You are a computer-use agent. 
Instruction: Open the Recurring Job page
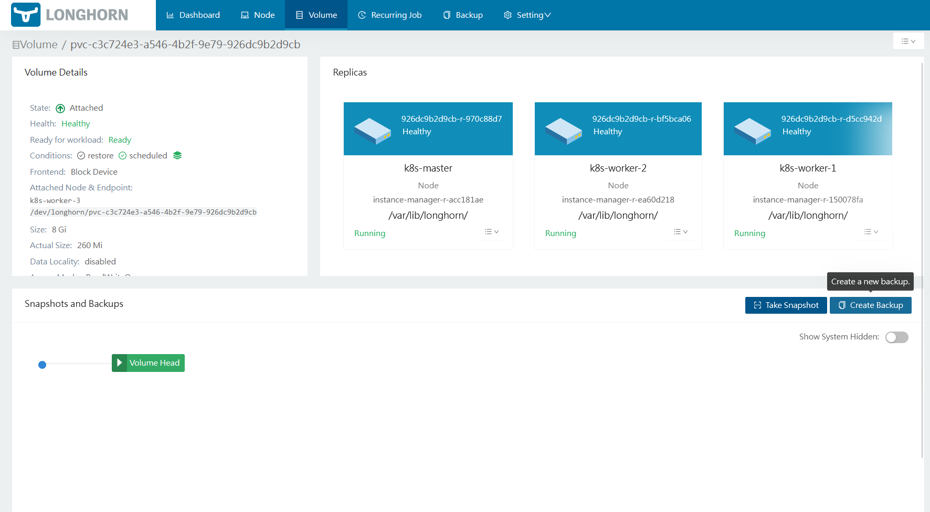point(390,15)
